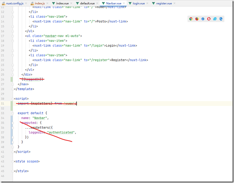Image resolution: width=234 pixels, height=183 pixels.
Task: Open preview in Safari browser icon
Action: click(203, 19)
